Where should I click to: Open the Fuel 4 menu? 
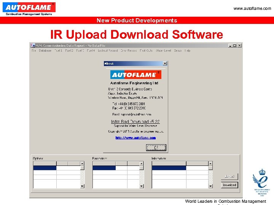tap(91, 50)
